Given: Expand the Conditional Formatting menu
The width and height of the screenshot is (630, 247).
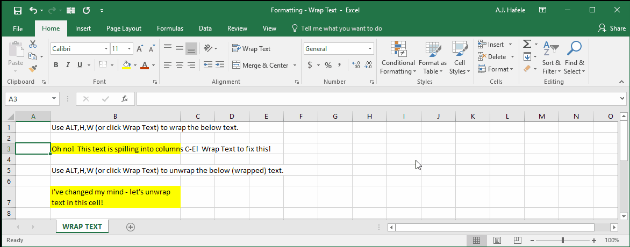Looking at the screenshot, I should (x=398, y=58).
